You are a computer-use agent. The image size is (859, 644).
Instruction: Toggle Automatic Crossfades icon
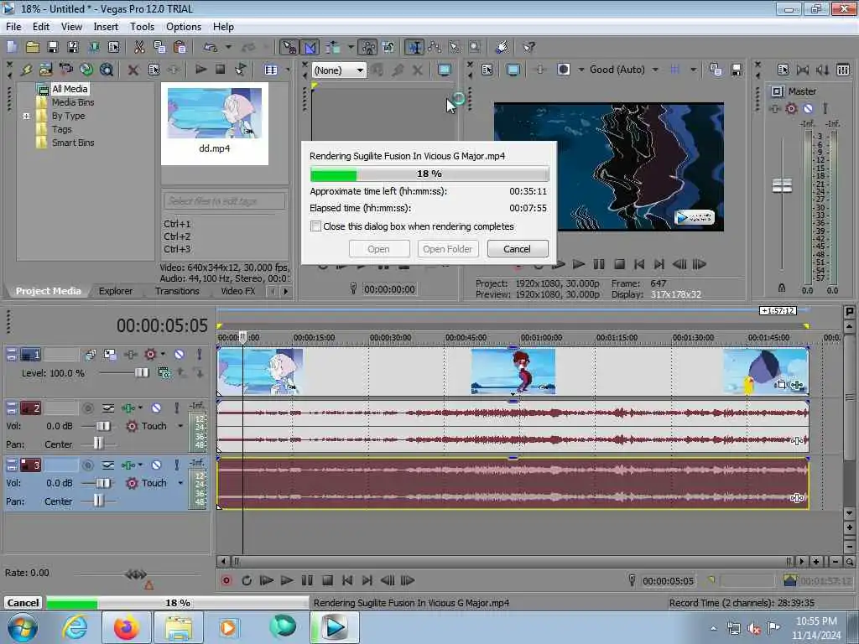pyautogui.click(x=310, y=47)
